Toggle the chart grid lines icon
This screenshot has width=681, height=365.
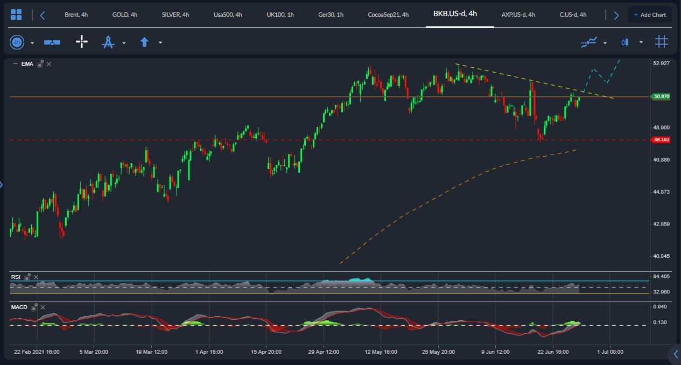click(x=661, y=41)
